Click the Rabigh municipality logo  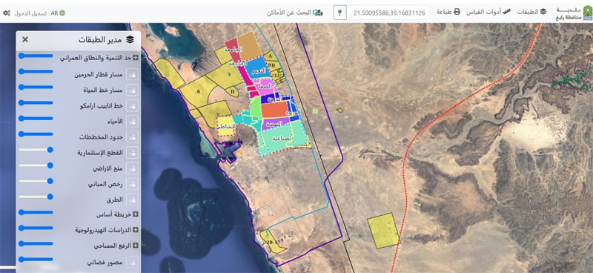coord(574,13)
